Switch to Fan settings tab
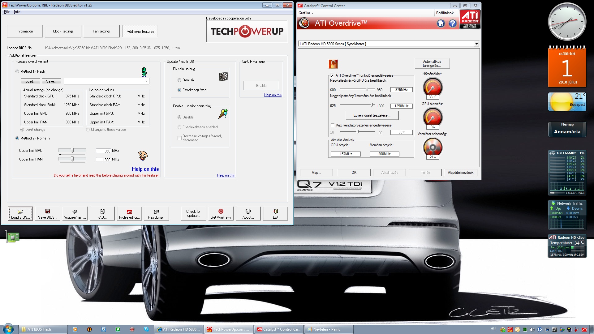The height and width of the screenshot is (334, 594). 101,31
